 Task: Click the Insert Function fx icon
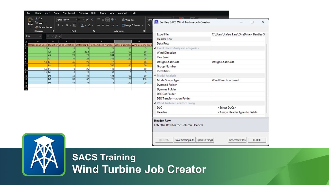click(56, 36)
